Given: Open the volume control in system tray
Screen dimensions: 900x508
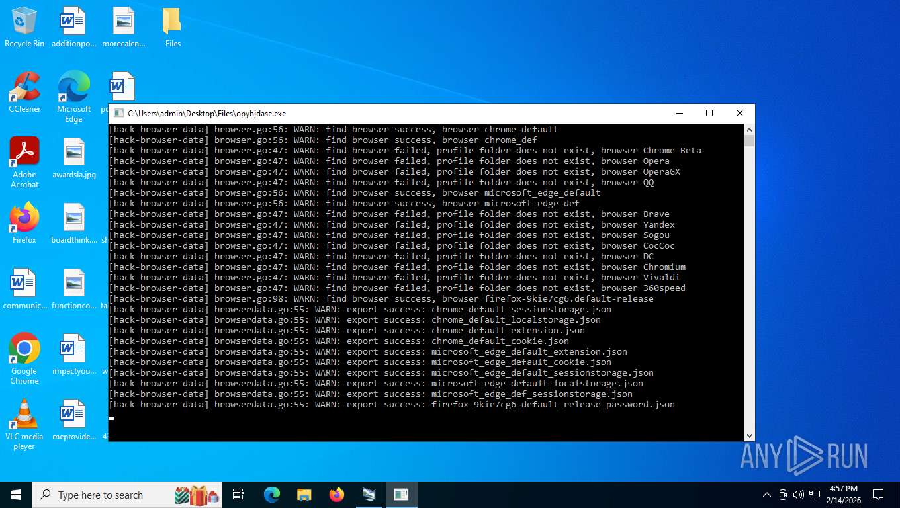Looking at the screenshot, I should point(799,495).
